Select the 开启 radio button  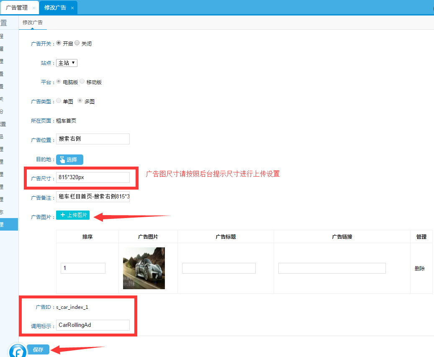coord(59,43)
